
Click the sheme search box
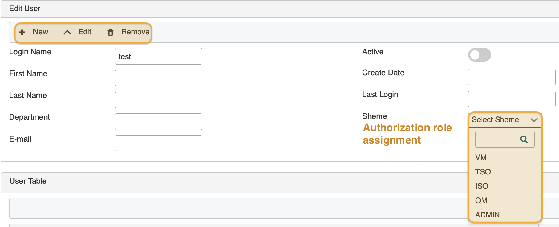click(497, 139)
